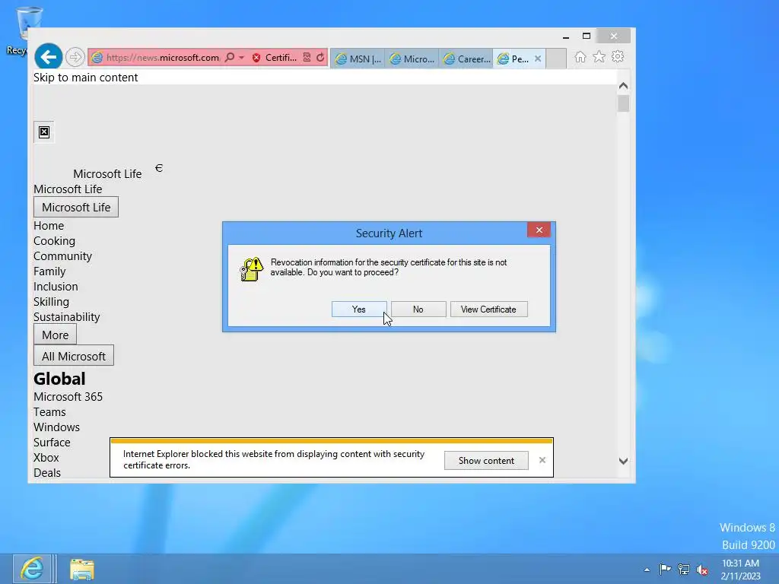779x584 pixels.
Task: Click the Microsoft Life button
Action: pyautogui.click(x=76, y=207)
